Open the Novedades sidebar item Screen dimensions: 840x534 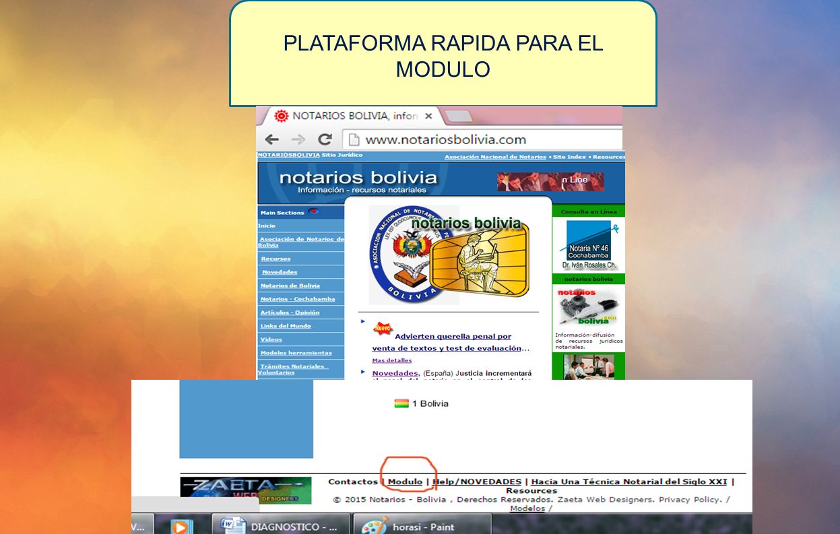coord(280,272)
